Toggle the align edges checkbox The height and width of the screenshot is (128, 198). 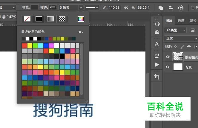[193, 8]
